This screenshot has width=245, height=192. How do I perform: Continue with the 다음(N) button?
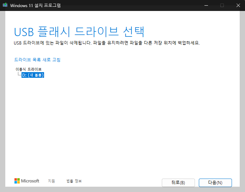click(x=215, y=182)
